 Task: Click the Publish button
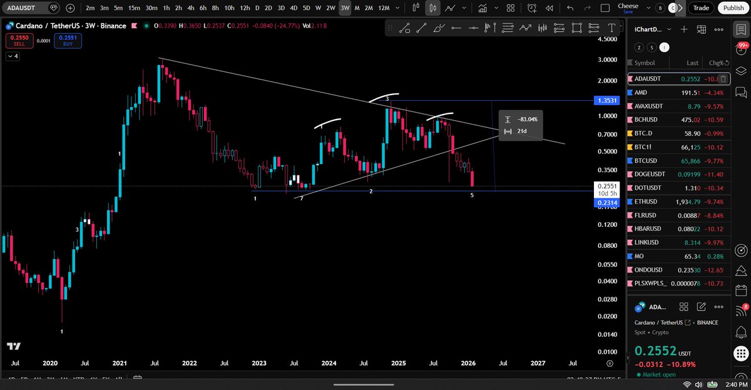click(732, 8)
